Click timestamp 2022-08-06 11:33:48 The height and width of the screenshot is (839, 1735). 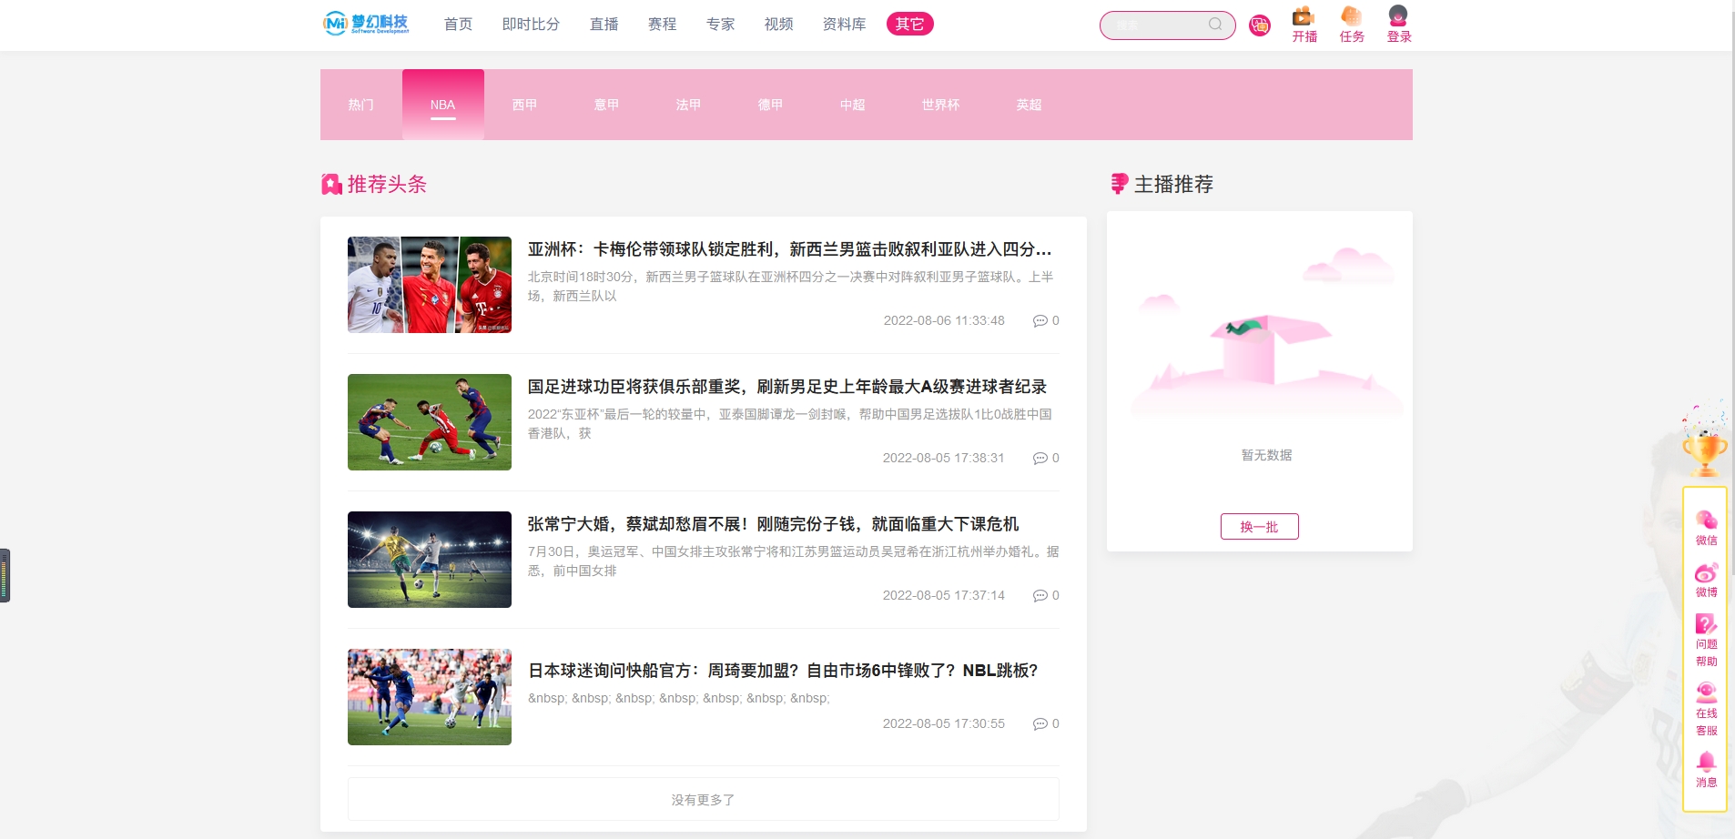tap(944, 321)
